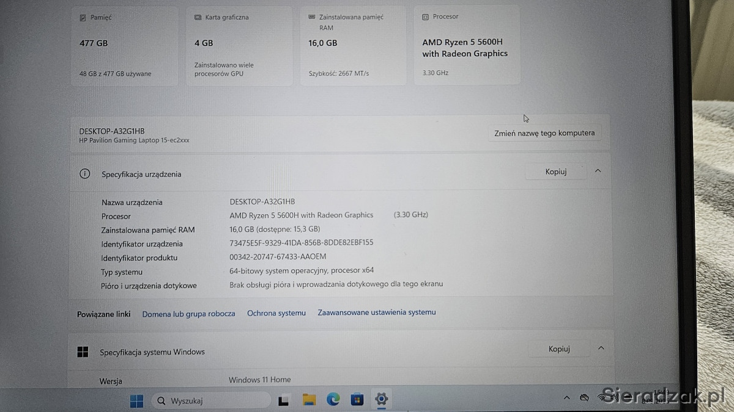Click the Typ systemu label
Screen dimensions: 734x412
point(122,272)
